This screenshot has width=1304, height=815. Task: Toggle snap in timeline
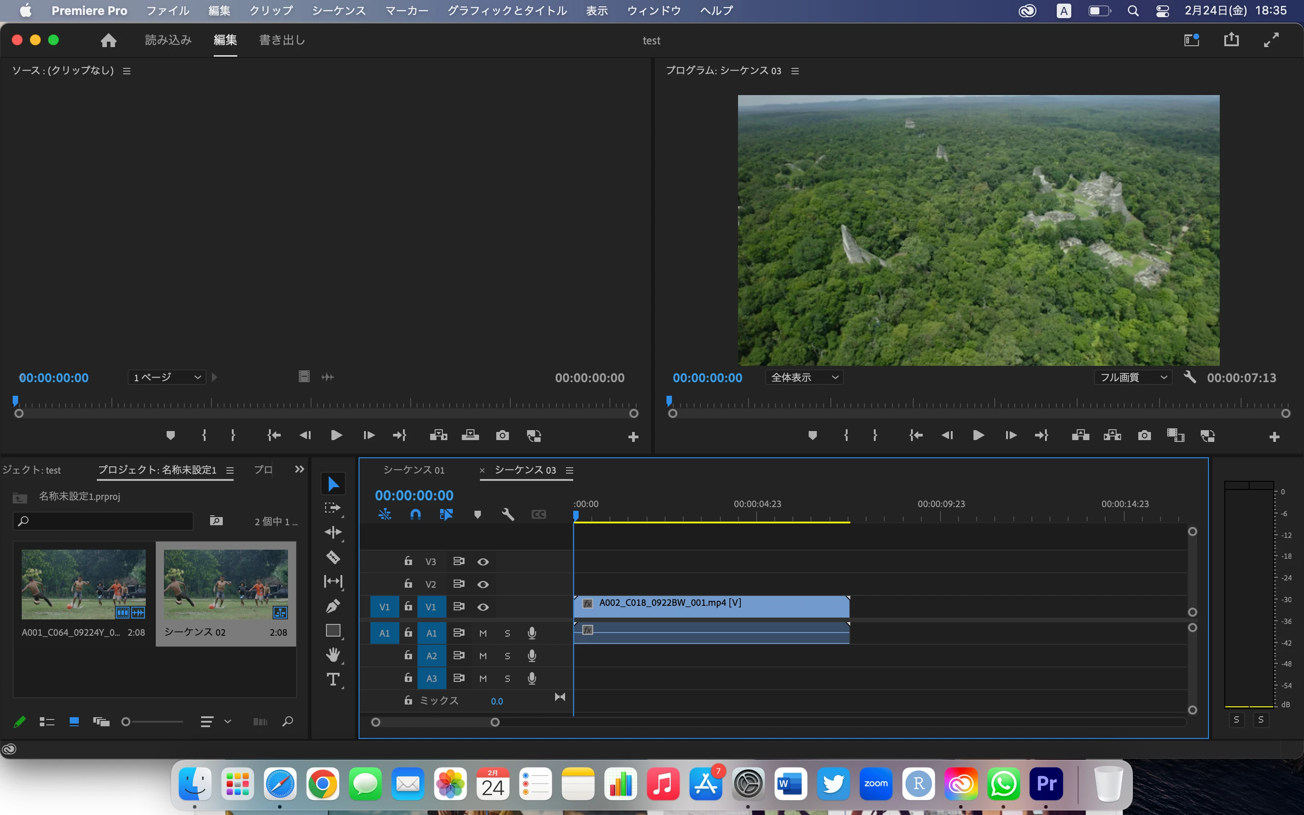pyautogui.click(x=415, y=514)
